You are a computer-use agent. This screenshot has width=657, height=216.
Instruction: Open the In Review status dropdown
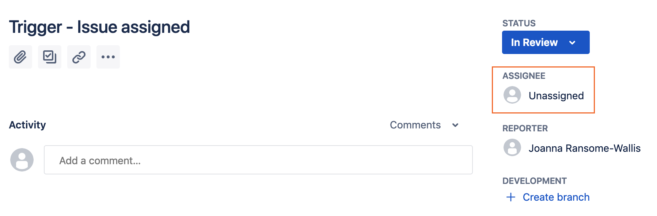[x=546, y=42]
